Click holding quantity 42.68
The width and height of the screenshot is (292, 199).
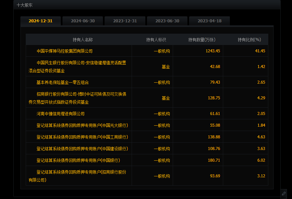point(215,67)
